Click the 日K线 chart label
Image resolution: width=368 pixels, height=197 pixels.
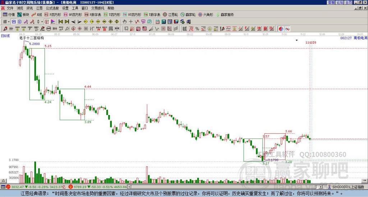(5, 36)
